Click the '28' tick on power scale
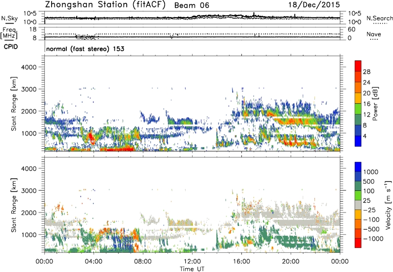The width and height of the screenshot is (393, 272). (366, 72)
